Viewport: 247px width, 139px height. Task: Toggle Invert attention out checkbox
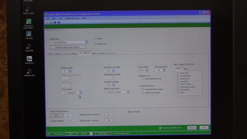[143, 79]
